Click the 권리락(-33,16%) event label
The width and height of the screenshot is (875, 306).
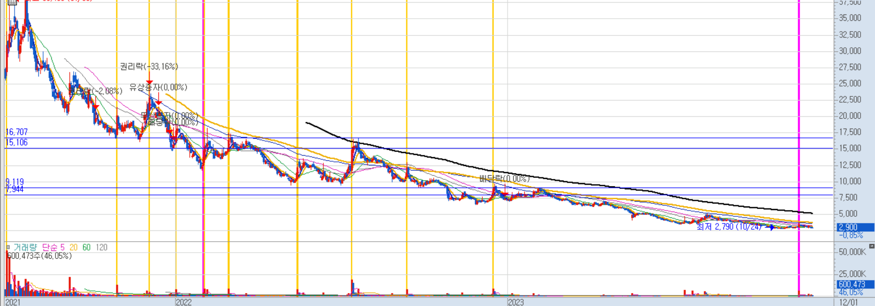pos(149,66)
